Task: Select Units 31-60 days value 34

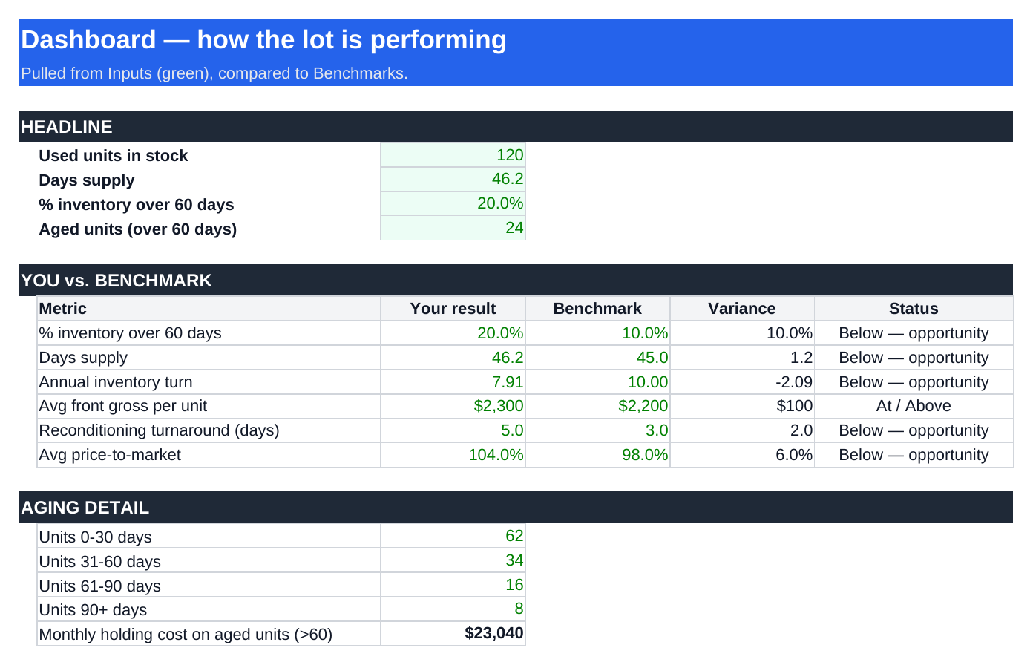Action: click(453, 560)
